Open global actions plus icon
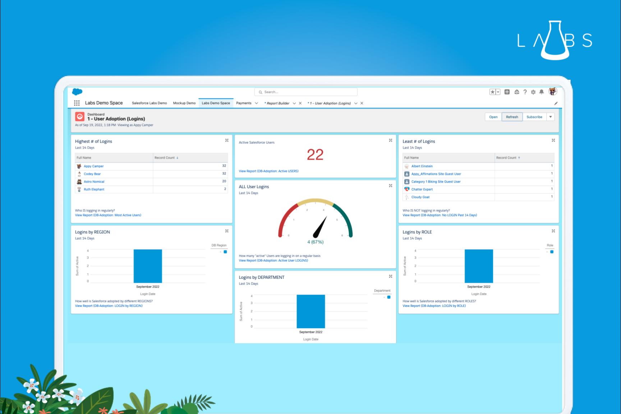 point(507,92)
